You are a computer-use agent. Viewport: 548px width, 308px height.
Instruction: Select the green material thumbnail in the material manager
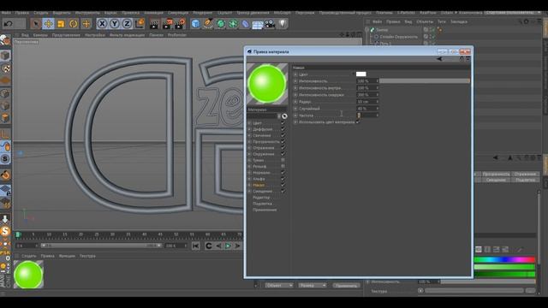(28, 275)
